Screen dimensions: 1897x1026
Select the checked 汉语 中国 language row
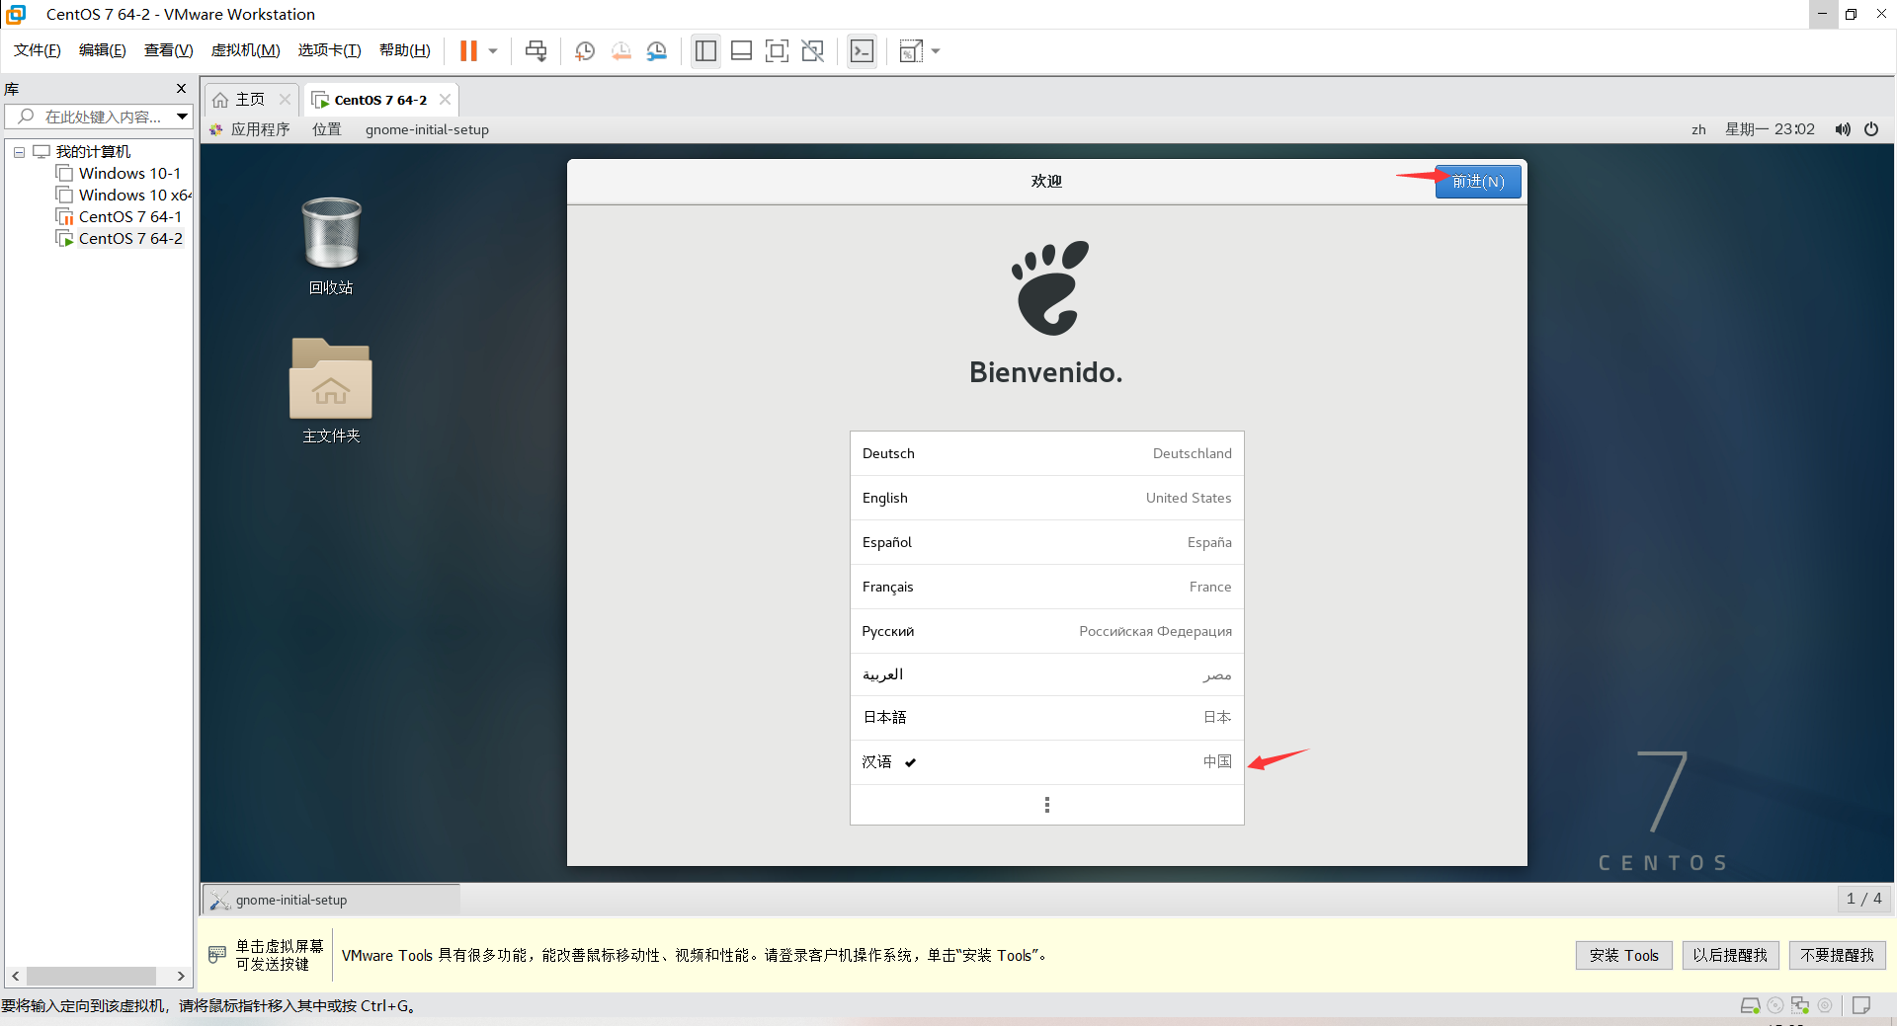pos(1046,762)
